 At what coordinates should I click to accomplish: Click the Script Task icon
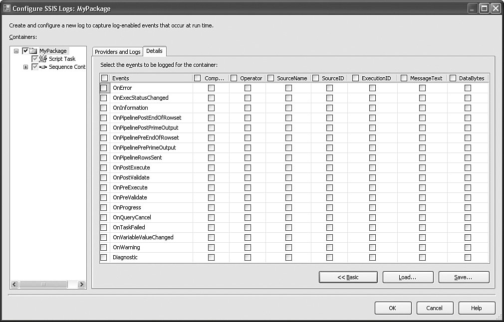pyautogui.click(x=43, y=59)
